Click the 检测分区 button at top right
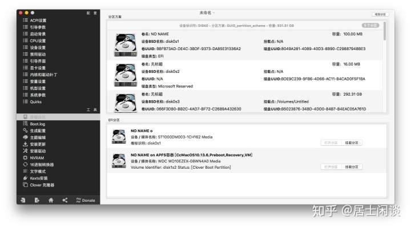This screenshot has height=228, width=411. (380, 14)
